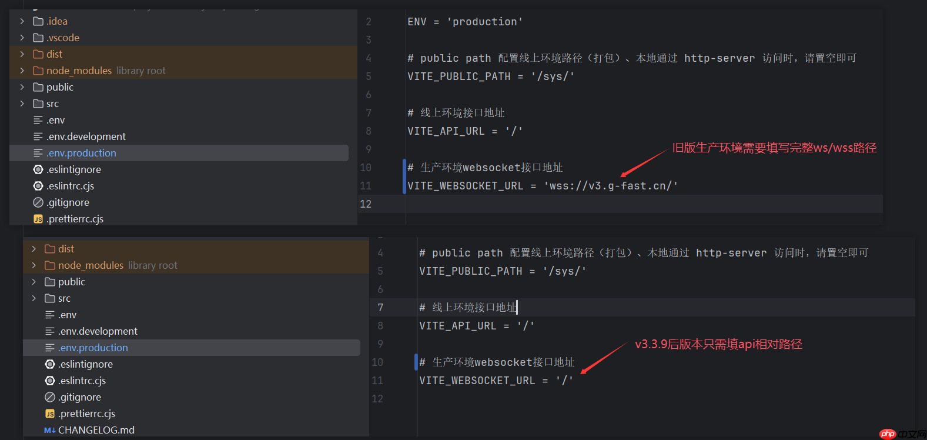Screen dimensions: 927x440
Task: Click .gitignore ignore icon in upper tree
Action: pos(38,202)
